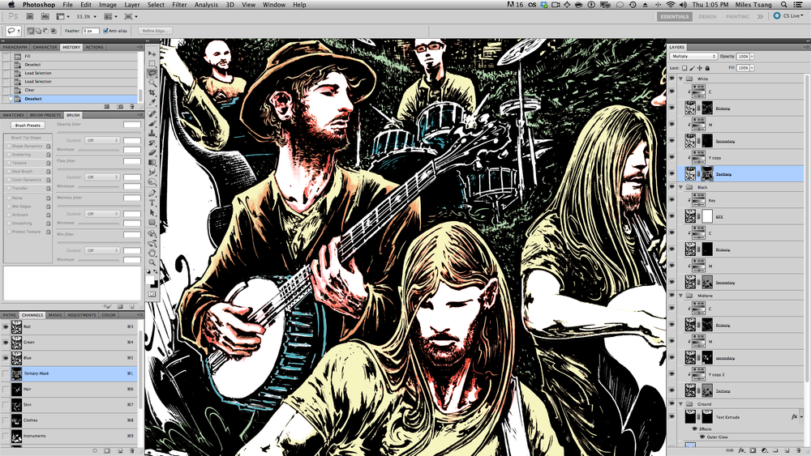Switch to the Swatches tab
Viewport: 811px width, 456px height.
(14, 115)
